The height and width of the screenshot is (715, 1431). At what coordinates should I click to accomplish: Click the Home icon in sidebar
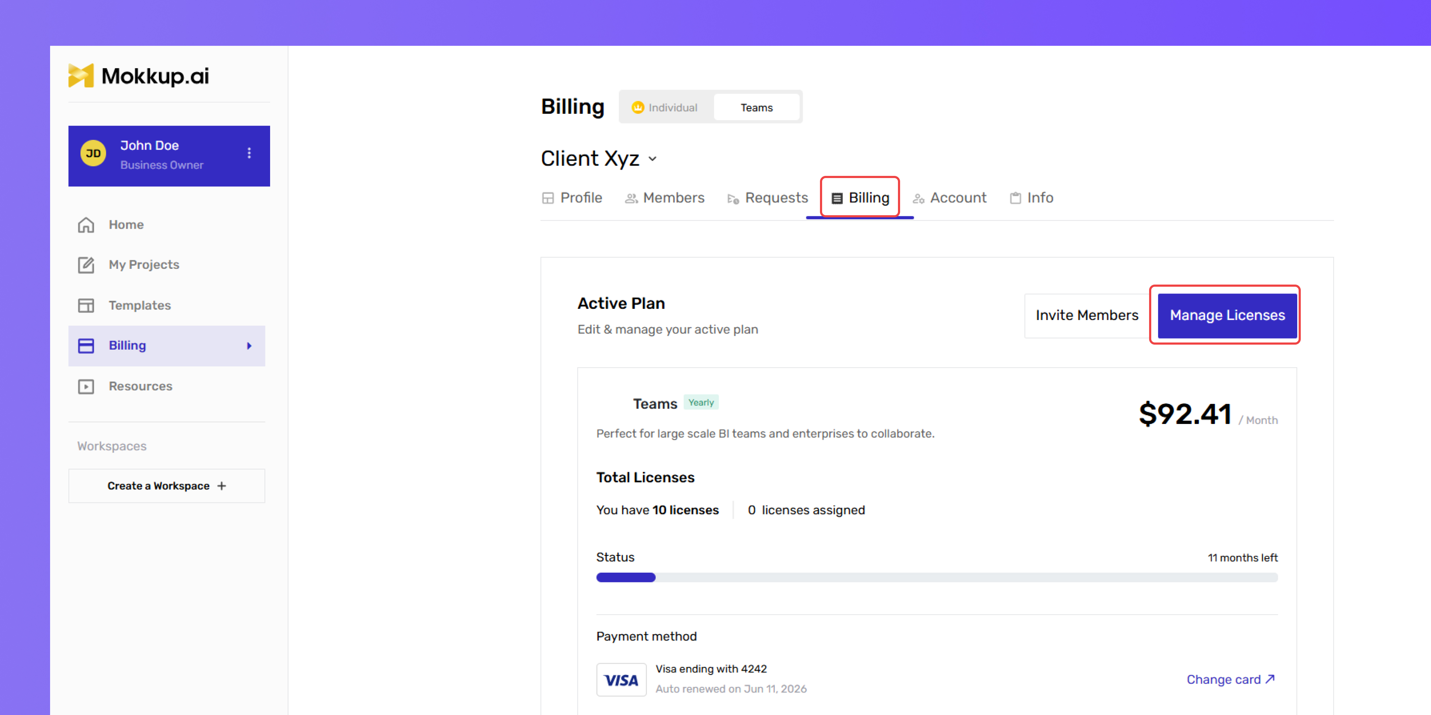86,225
